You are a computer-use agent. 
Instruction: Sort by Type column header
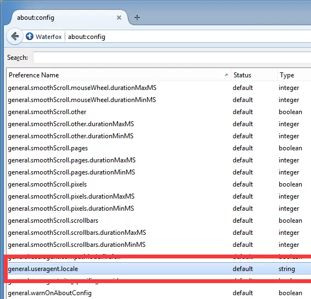click(294, 75)
